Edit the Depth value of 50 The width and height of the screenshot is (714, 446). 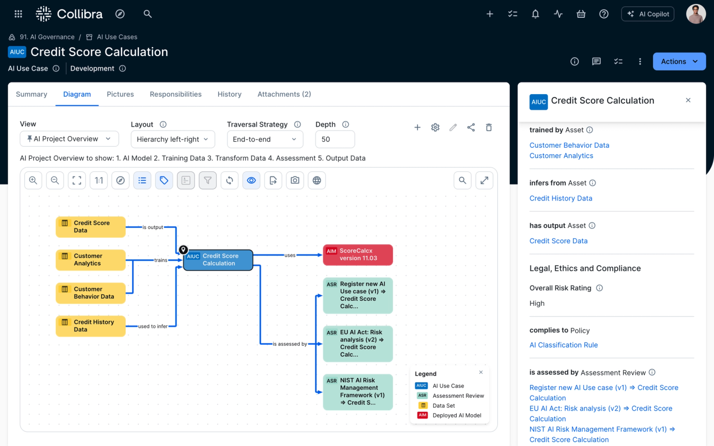(335, 139)
